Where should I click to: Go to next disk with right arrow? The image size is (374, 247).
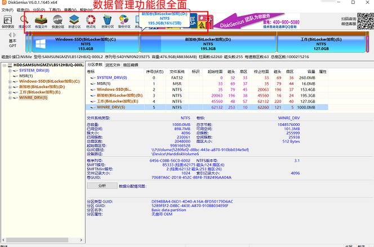point(14,35)
